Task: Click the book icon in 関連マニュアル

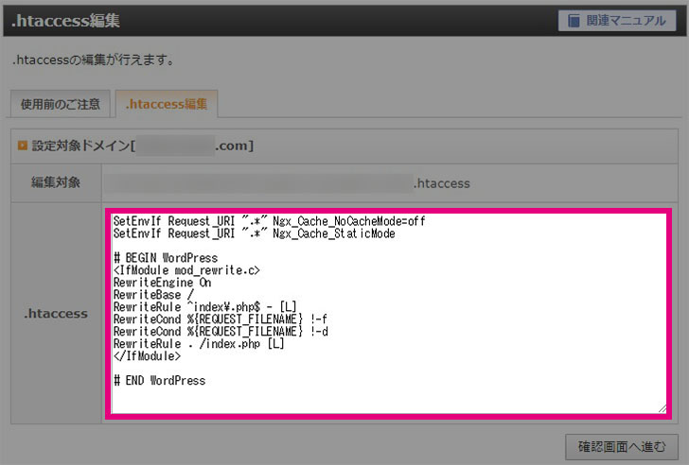Action: [x=574, y=21]
